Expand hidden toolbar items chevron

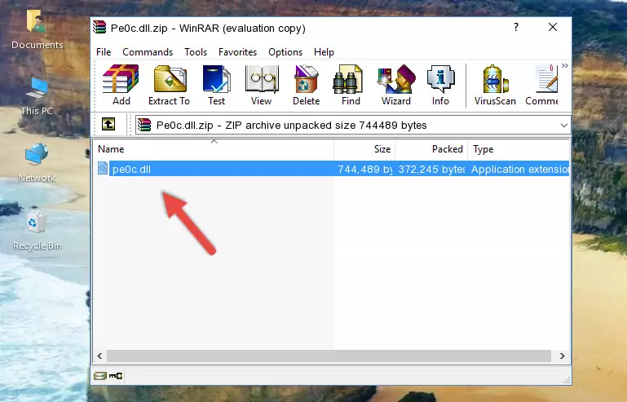[x=564, y=66]
